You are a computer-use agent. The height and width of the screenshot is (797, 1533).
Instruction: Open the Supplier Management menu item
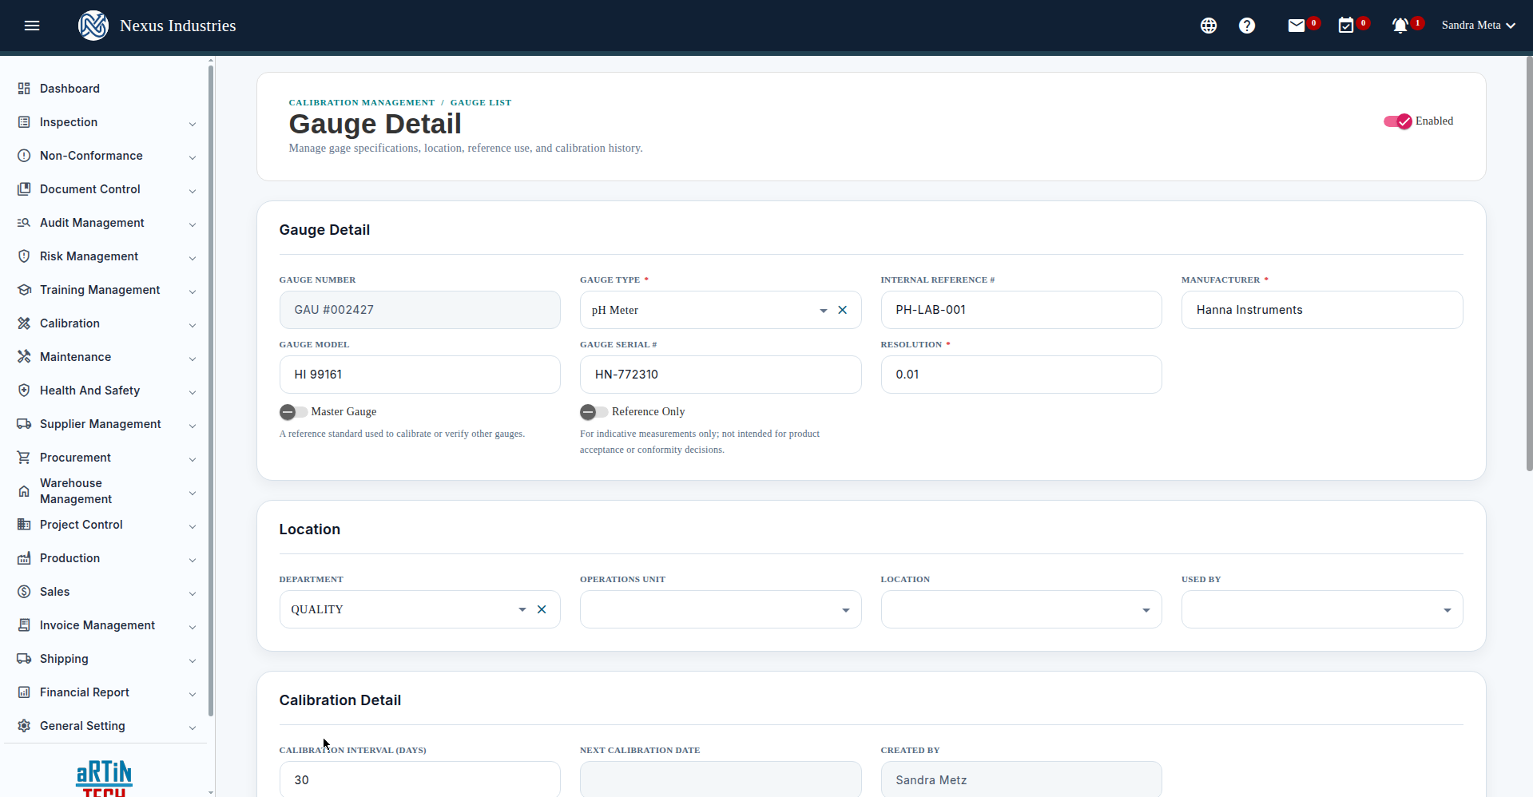click(107, 424)
